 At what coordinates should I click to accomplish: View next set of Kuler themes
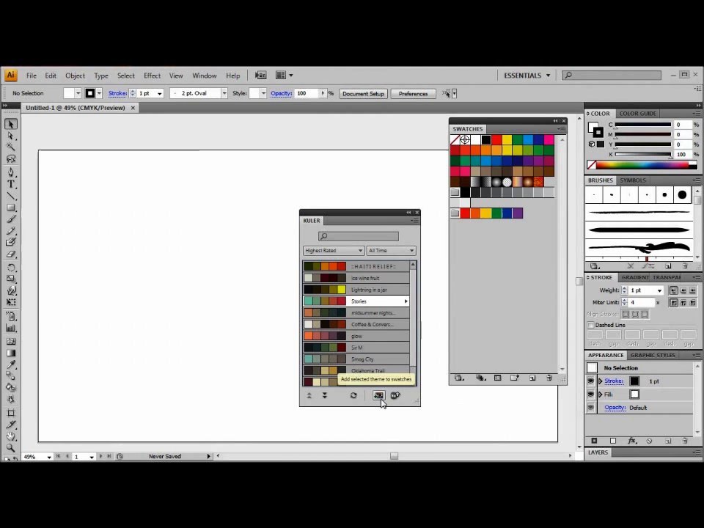tap(325, 395)
